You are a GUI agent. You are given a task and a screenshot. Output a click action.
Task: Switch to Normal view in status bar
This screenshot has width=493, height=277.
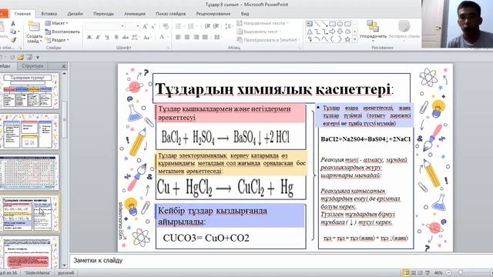coord(406,273)
